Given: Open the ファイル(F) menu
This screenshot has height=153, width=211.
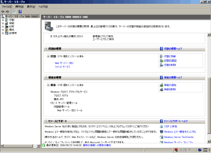Looking at the screenshot, I should click(7, 6).
